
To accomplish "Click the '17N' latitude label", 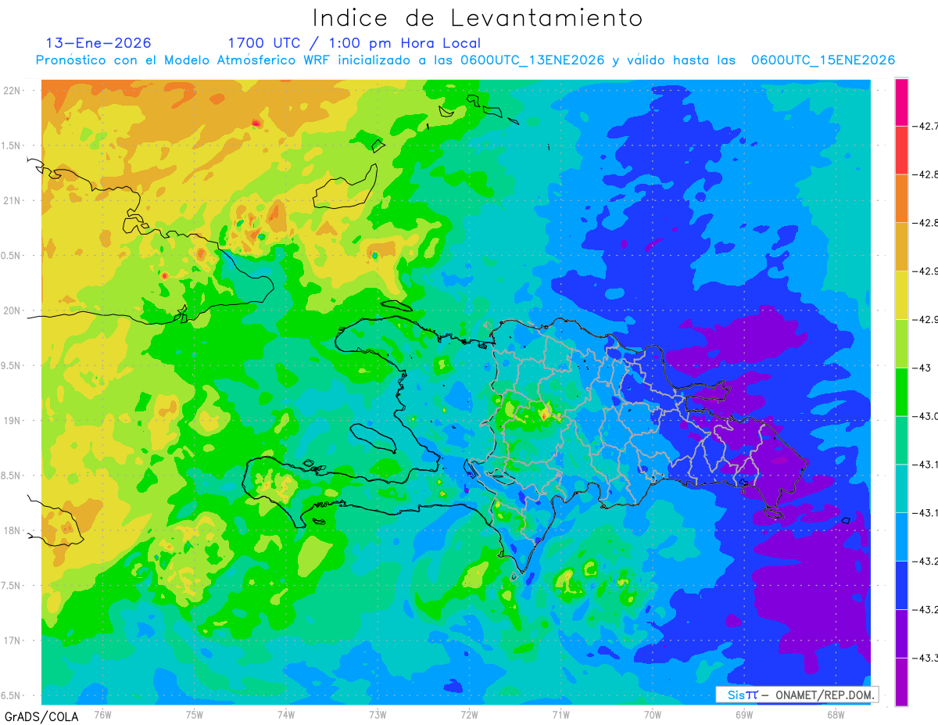I will point(12,641).
